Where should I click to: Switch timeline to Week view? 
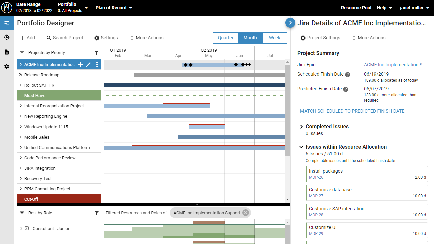coord(275,38)
